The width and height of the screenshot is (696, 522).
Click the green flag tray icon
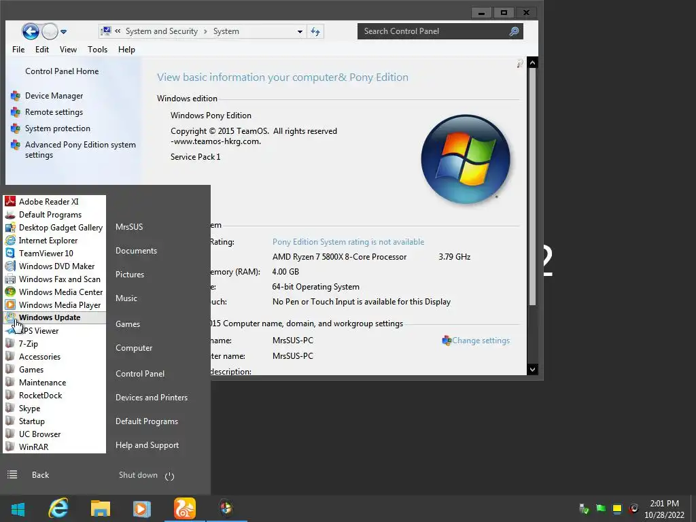601,508
